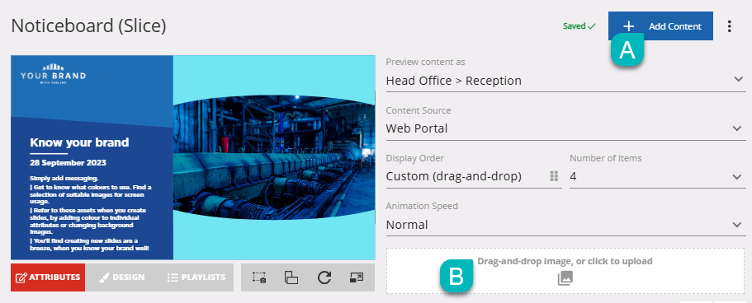This screenshot has width=752, height=303.
Task: Switch to the Playlists tab
Action: click(x=196, y=277)
